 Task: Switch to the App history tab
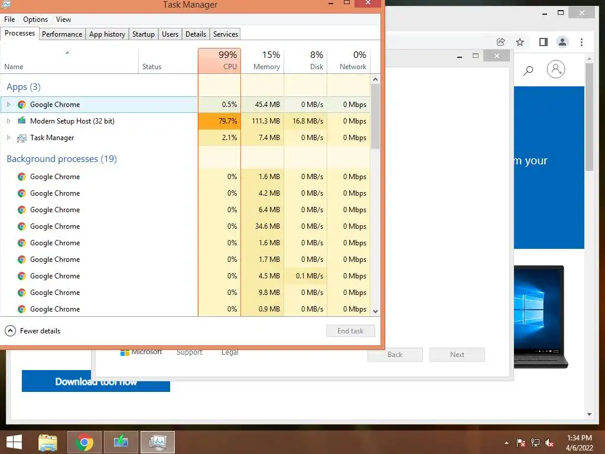[x=108, y=34]
